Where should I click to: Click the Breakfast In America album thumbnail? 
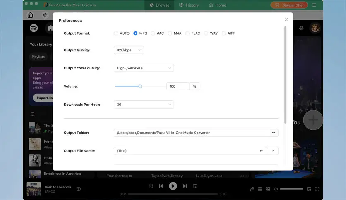tap(35, 174)
